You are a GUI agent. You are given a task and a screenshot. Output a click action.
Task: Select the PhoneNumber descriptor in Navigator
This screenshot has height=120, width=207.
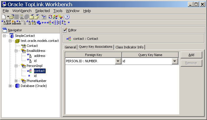point(36,81)
